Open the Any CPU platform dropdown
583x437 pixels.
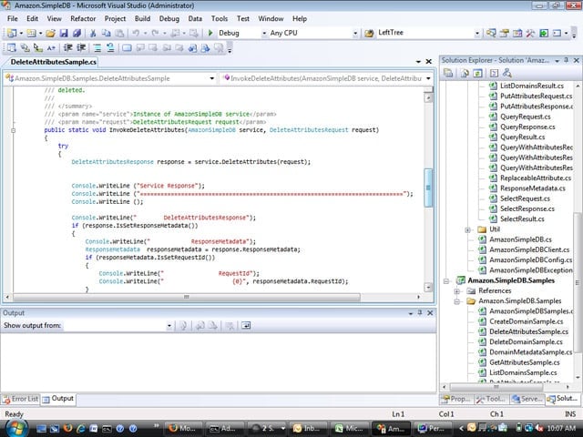tap(355, 33)
